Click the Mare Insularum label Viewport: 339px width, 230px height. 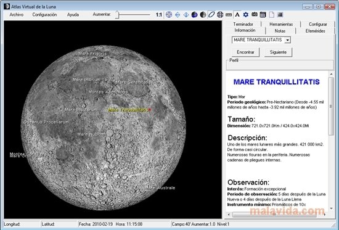pos(81,110)
